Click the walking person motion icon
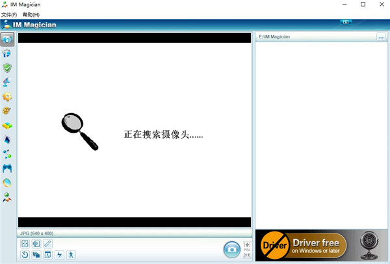Screen dimensions: 390x264 [70, 255]
